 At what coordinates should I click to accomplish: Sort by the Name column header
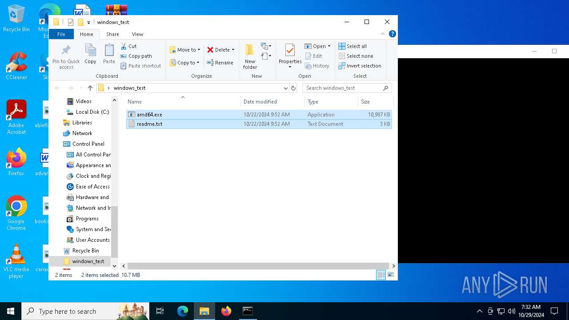[183, 102]
